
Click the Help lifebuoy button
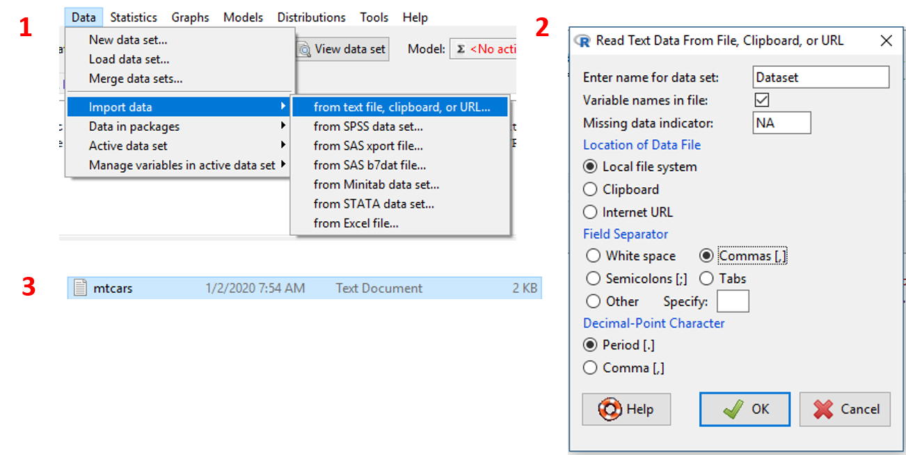[x=626, y=409]
